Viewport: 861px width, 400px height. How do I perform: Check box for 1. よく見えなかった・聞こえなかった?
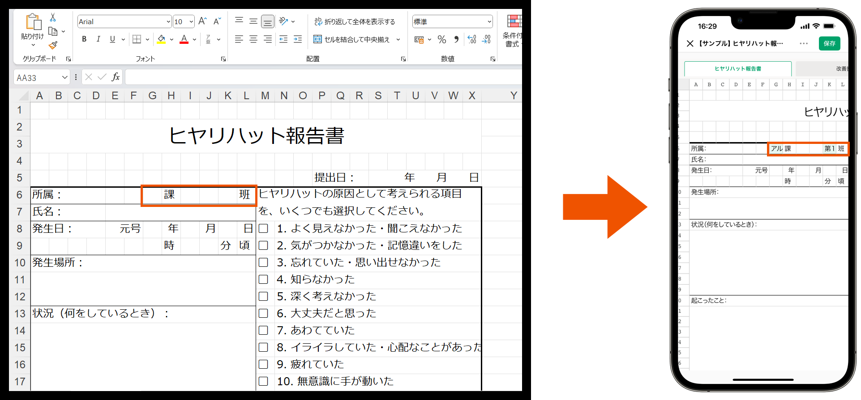[263, 228]
